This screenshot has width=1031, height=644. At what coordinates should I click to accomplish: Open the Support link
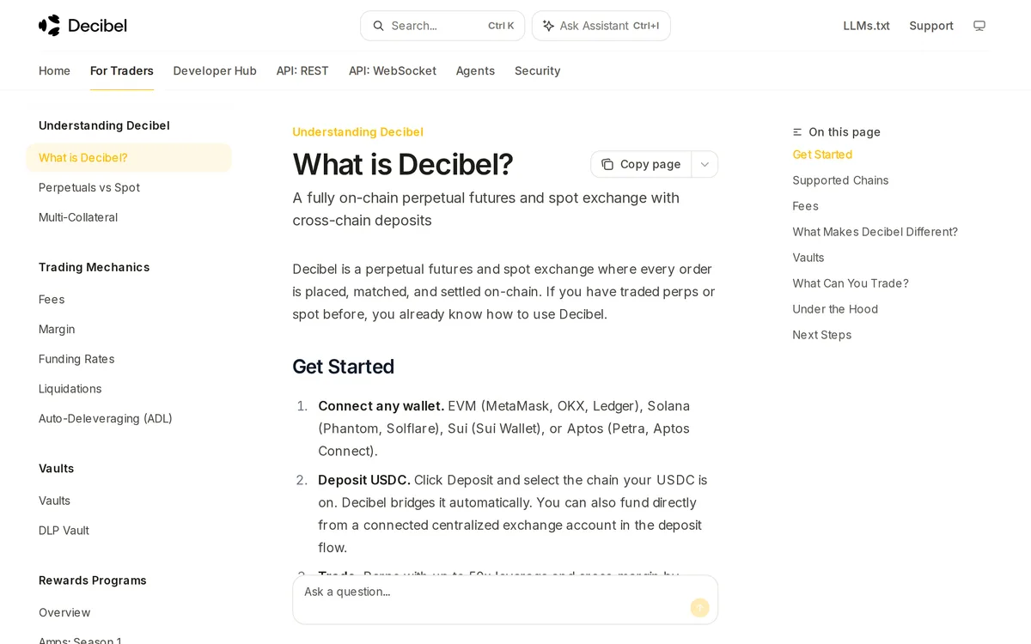tap(931, 26)
